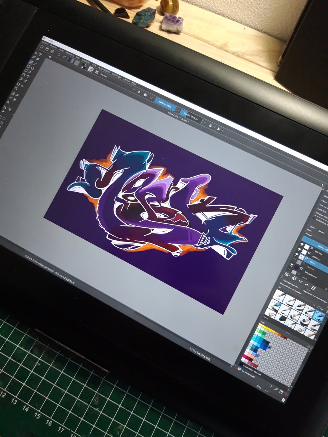This screenshot has width=328, height=437.
Task: Hide the 'dark background' layer
Action: coord(292,265)
